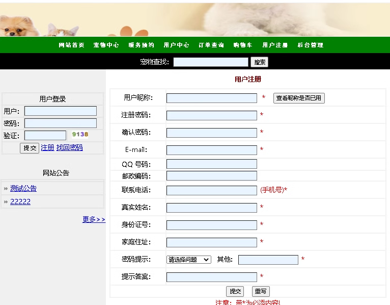Viewport: 390px width, 305px height.
Task: Focus the 确认密码 input field
Action: click(212, 133)
